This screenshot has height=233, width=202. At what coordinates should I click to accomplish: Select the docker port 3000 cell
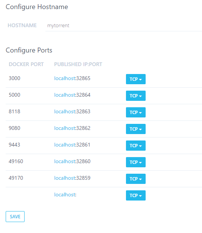pyautogui.click(x=14, y=78)
